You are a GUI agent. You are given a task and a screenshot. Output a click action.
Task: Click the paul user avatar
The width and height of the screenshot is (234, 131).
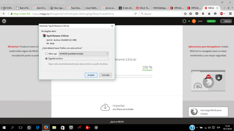(194, 21)
